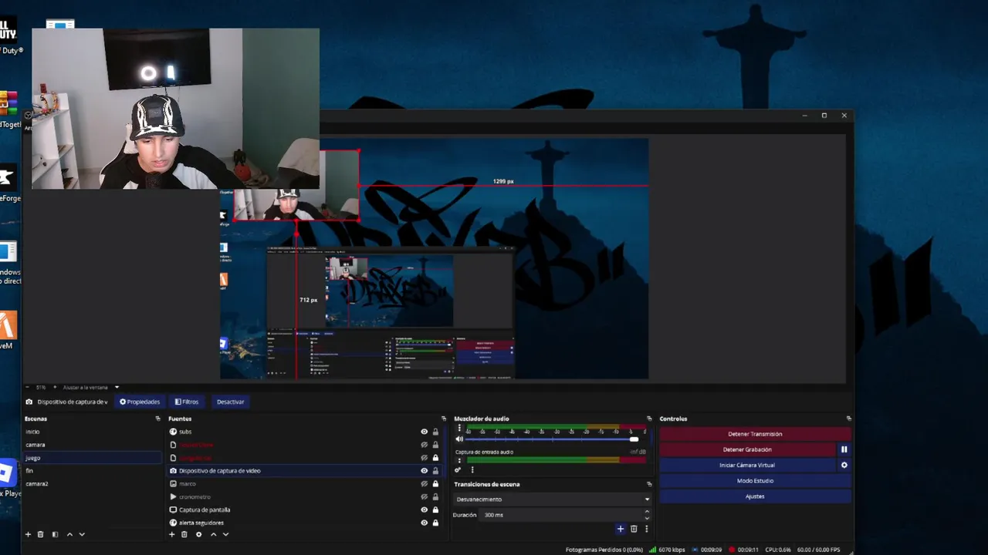The width and height of the screenshot is (988, 555).
Task: Hide Dispositivo de captura de video via its eye
Action: 424,470
